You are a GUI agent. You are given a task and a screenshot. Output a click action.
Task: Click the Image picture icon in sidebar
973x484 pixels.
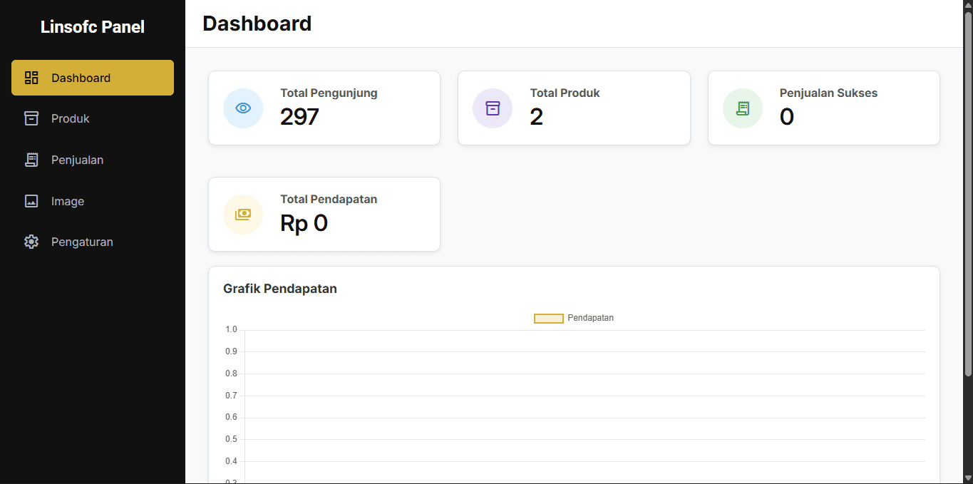pyautogui.click(x=31, y=201)
